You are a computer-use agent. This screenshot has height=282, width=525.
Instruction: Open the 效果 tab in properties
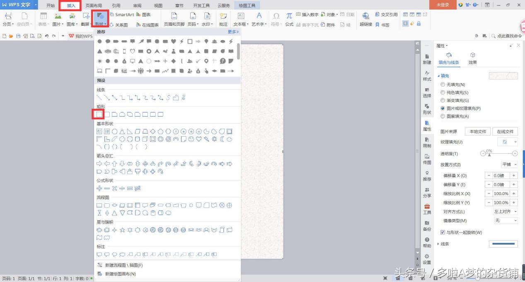(x=473, y=58)
